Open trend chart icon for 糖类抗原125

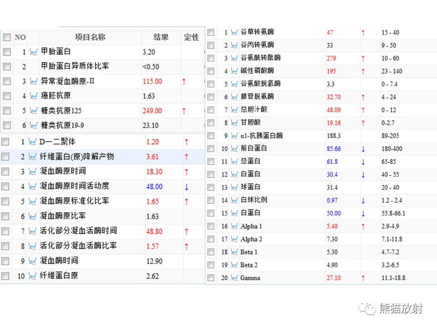[33, 111]
